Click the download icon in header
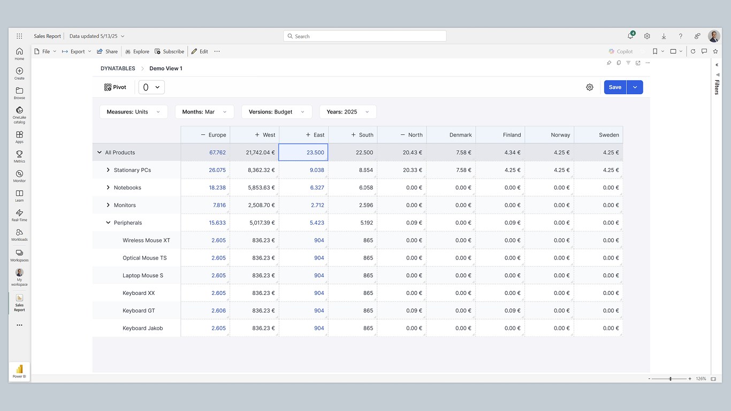 click(664, 36)
